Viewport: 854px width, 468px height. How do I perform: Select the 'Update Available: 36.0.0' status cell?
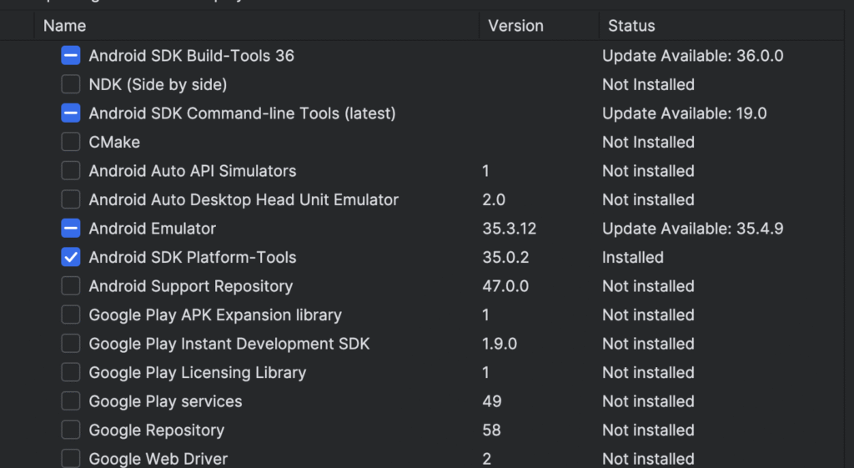(692, 56)
